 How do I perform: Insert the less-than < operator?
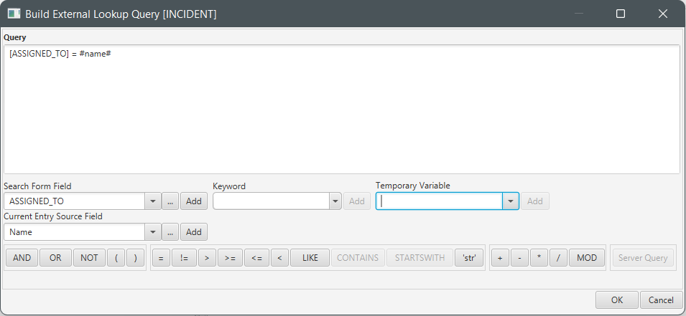[x=279, y=258]
